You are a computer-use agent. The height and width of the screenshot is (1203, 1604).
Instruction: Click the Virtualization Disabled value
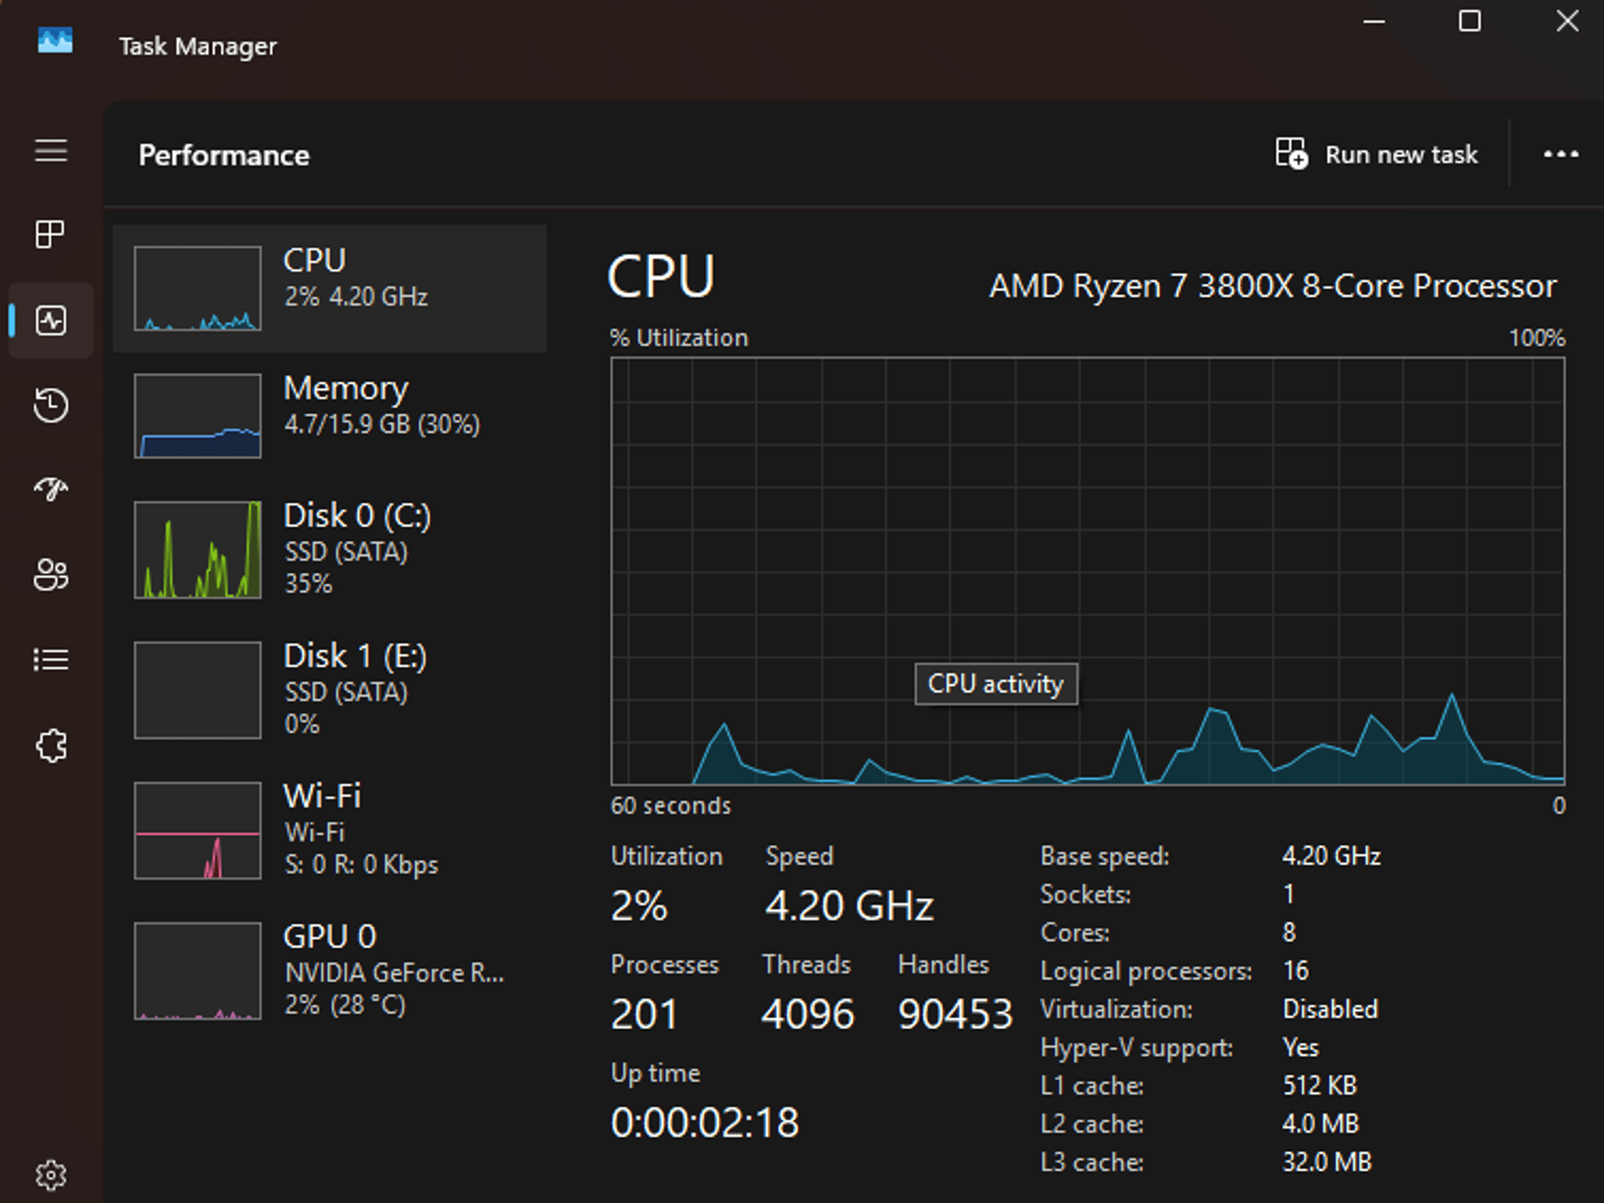click(1330, 1009)
